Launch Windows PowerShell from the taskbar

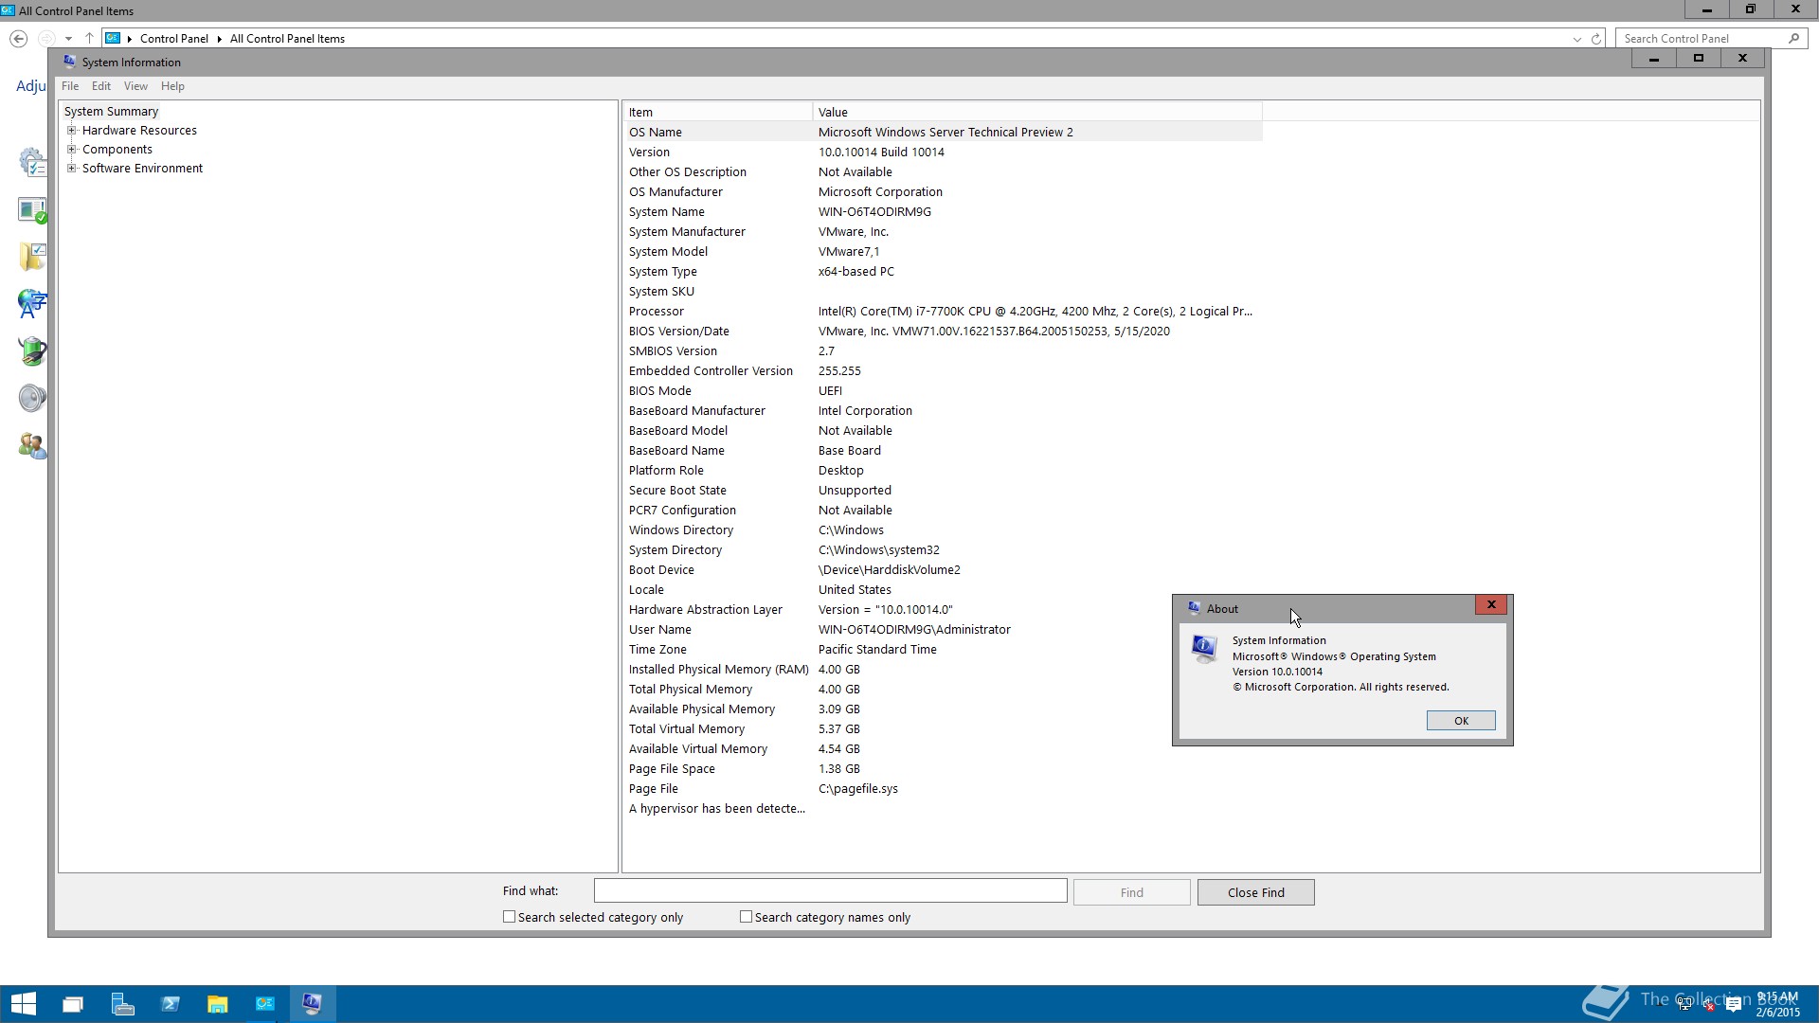coord(171,1004)
